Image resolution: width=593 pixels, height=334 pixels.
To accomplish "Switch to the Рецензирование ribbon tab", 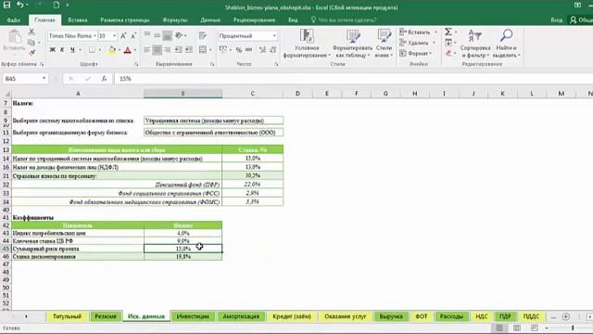I will click(254, 20).
